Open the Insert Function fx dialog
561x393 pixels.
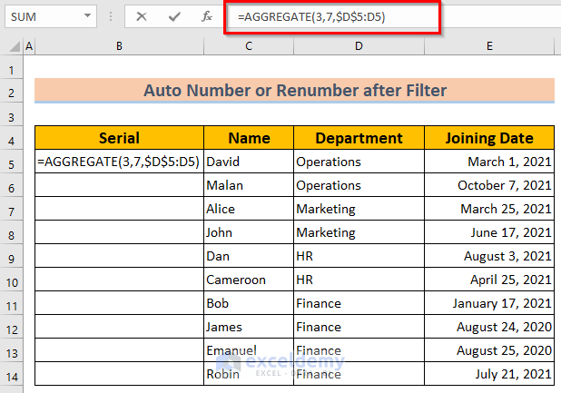(206, 16)
